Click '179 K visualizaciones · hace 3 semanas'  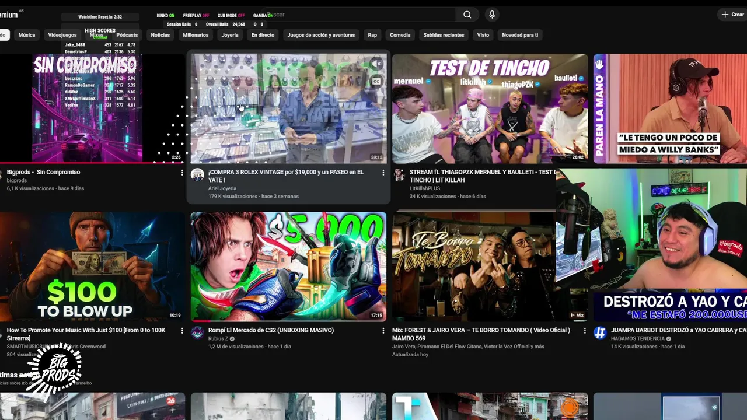[253, 197]
